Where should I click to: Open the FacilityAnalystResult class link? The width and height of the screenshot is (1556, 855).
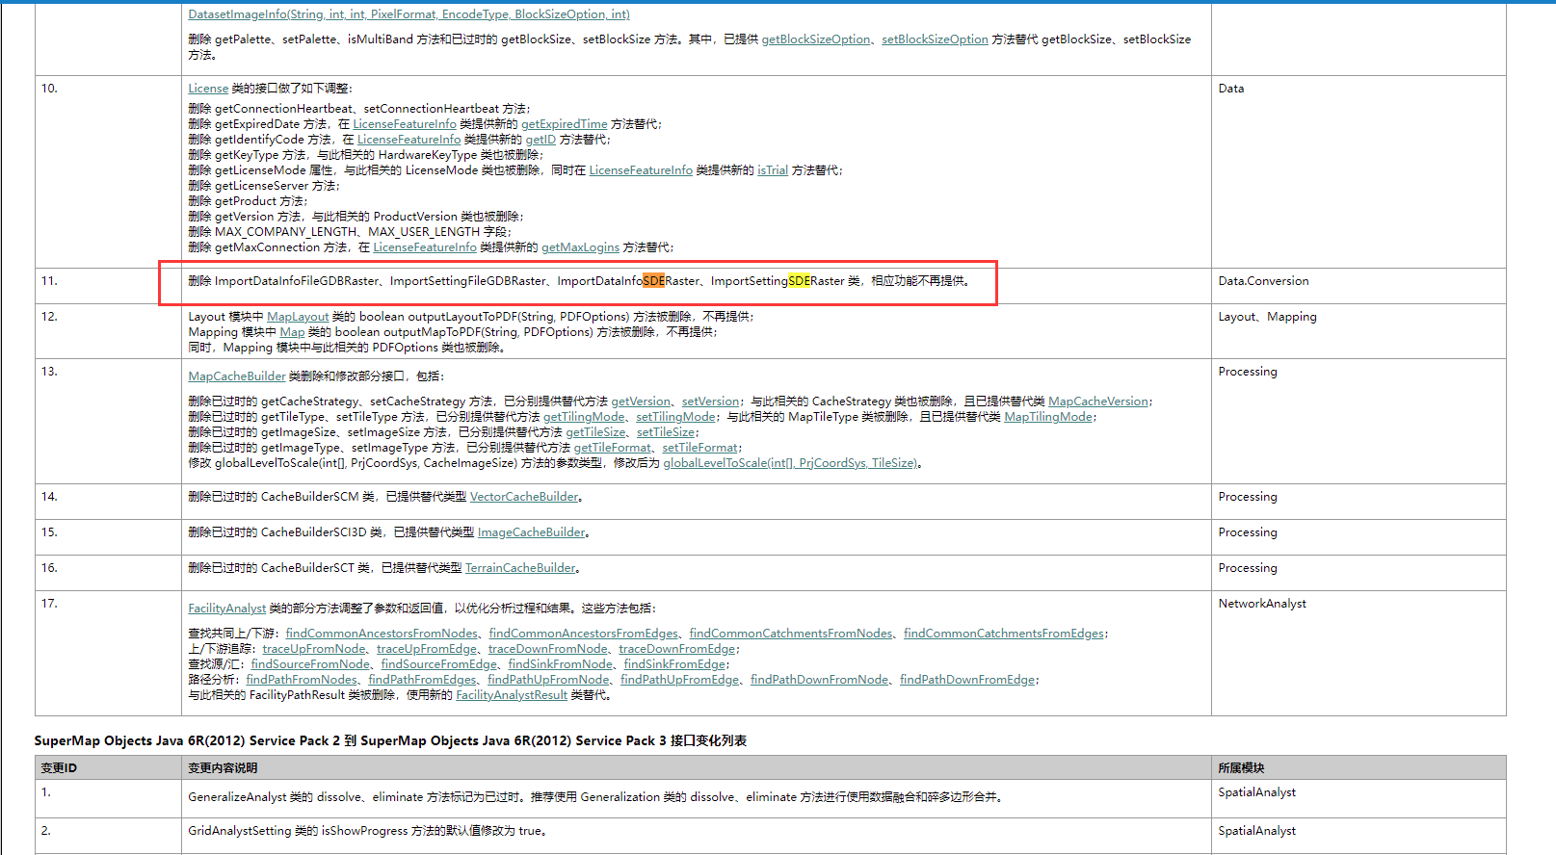[x=512, y=695]
